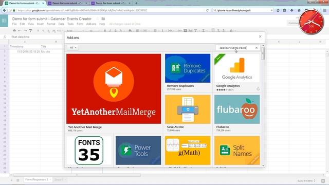This screenshot has height=185, width=329.
Task: Click the all sheets list icon
Action: point(18,180)
